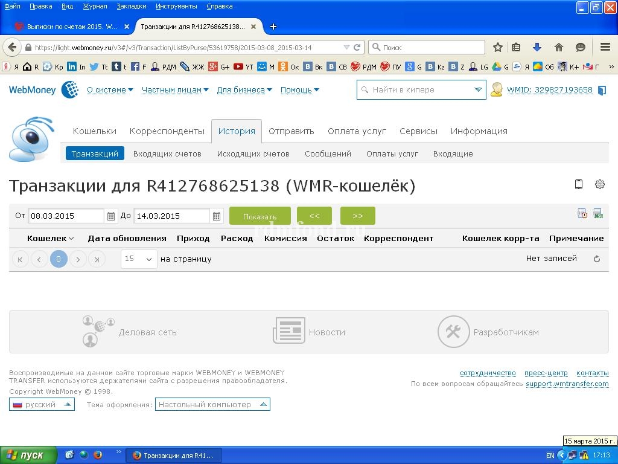The height and width of the screenshot is (464, 618).
Task: Open calendar picker for the До date
Action: pyautogui.click(x=217, y=216)
